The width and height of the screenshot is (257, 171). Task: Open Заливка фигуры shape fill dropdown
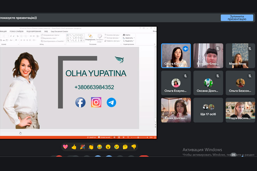(112, 35)
